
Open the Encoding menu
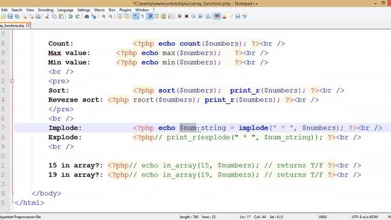tap(46, 10)
